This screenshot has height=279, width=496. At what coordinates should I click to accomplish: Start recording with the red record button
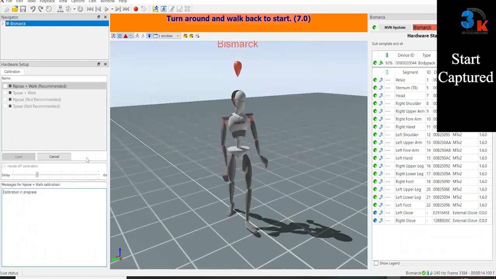click(136, 9)
